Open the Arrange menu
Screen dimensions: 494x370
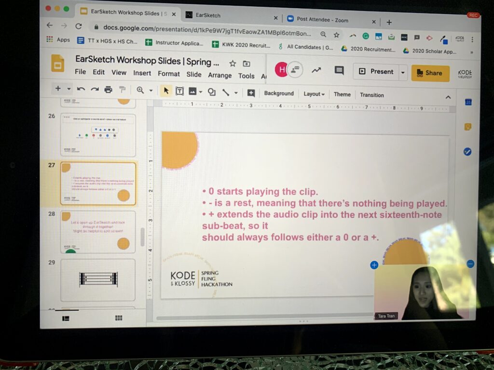[x=220, y=75]
